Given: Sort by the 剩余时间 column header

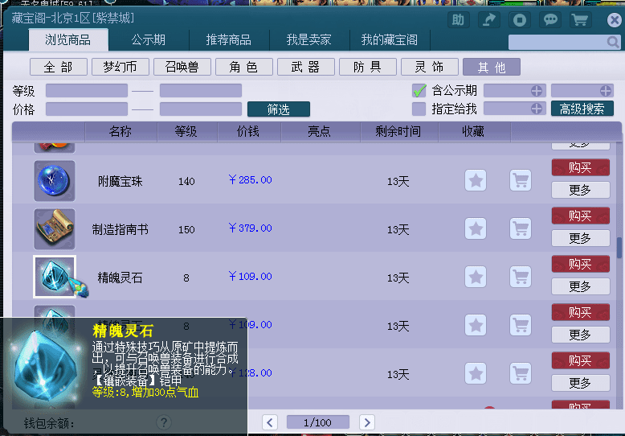Looking at the screenshot, I should coord(398,131).
